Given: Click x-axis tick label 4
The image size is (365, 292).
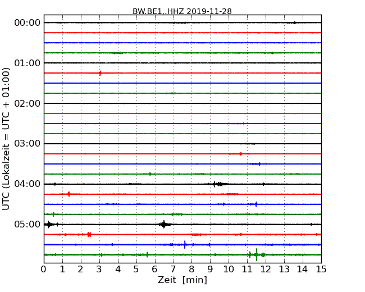Looking at the screenshot, I should [x=118, y=270].
